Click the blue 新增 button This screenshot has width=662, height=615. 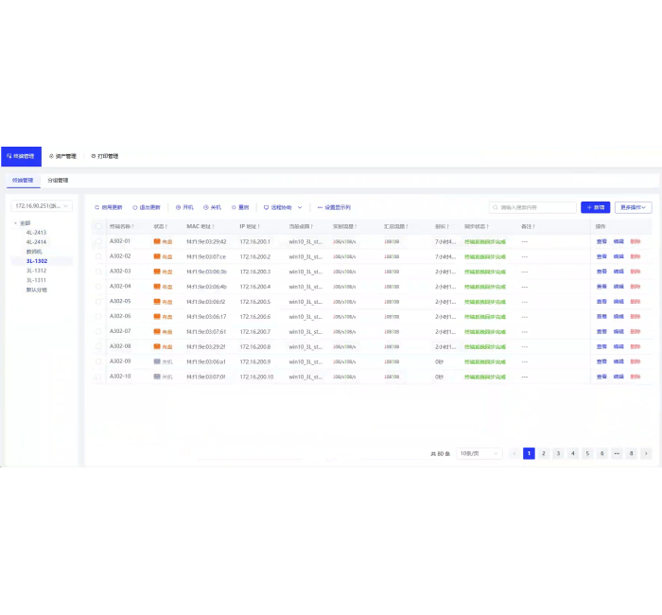pos(595,207)
